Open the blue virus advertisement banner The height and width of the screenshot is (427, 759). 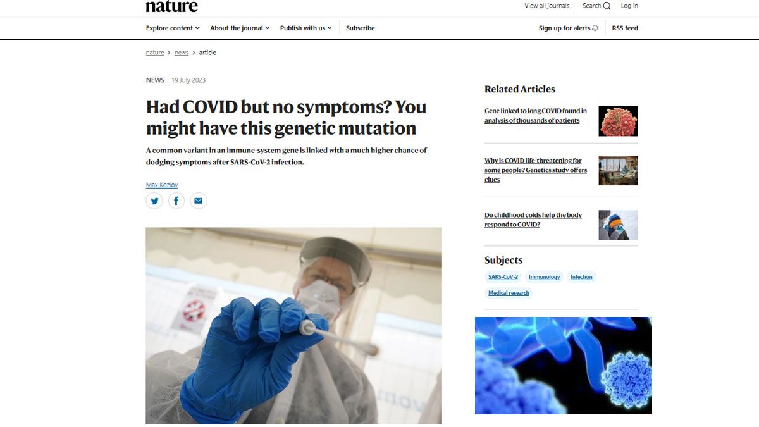click(x=563, y=365)
